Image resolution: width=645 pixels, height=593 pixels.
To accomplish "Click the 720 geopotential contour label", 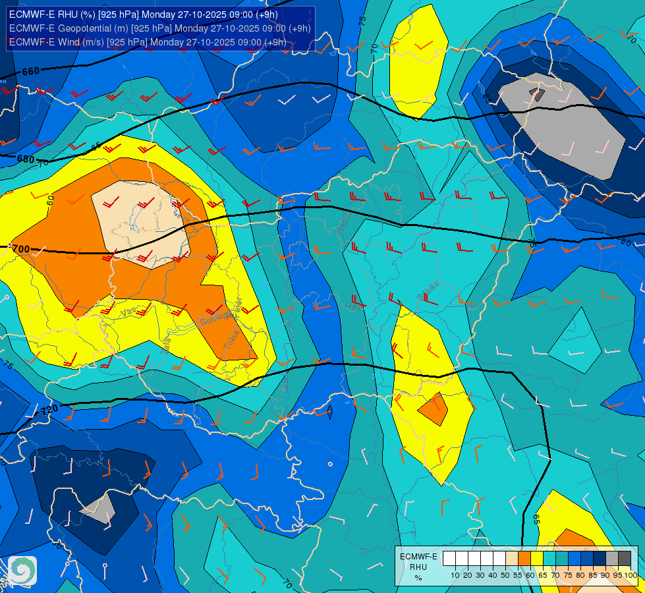I will click(50, 409).
